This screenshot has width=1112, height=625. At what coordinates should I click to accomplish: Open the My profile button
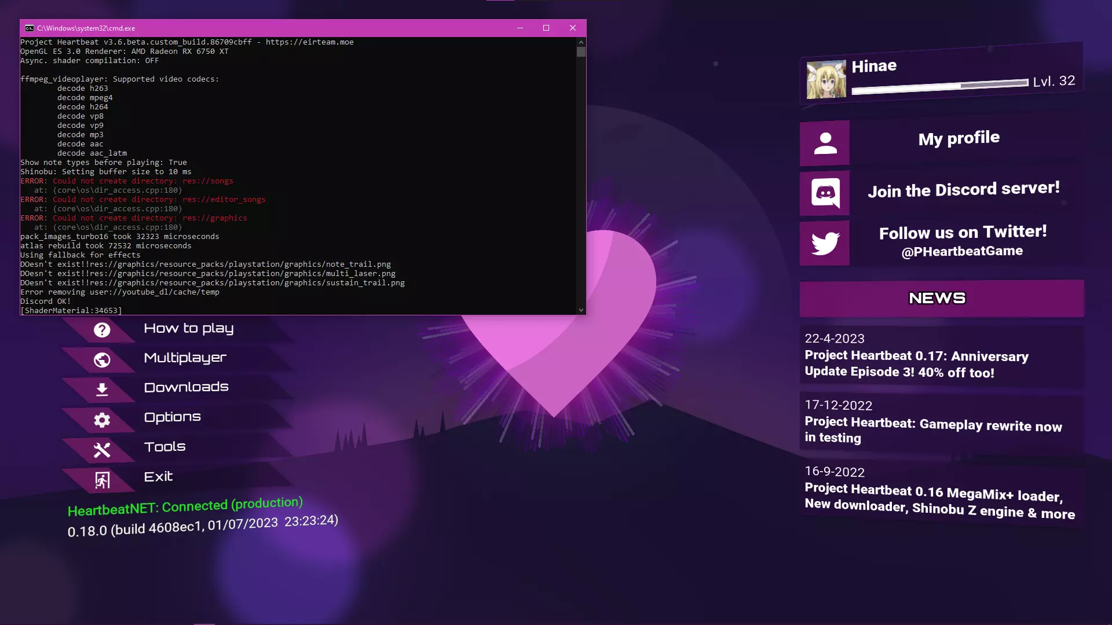click(x=959, y=138)
